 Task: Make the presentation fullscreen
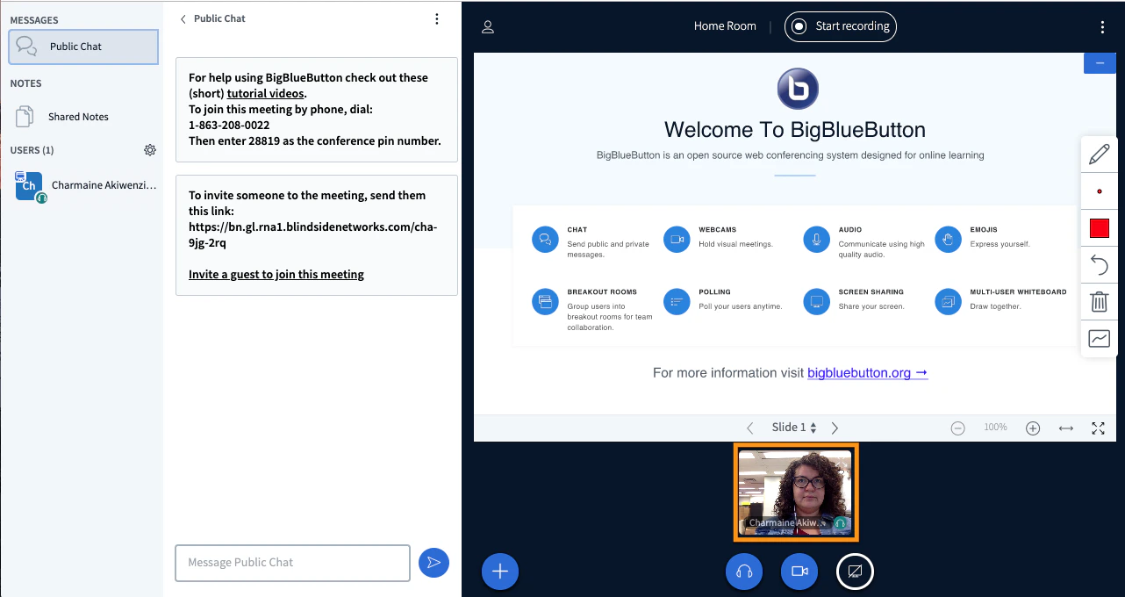[x=1098, y=428]
